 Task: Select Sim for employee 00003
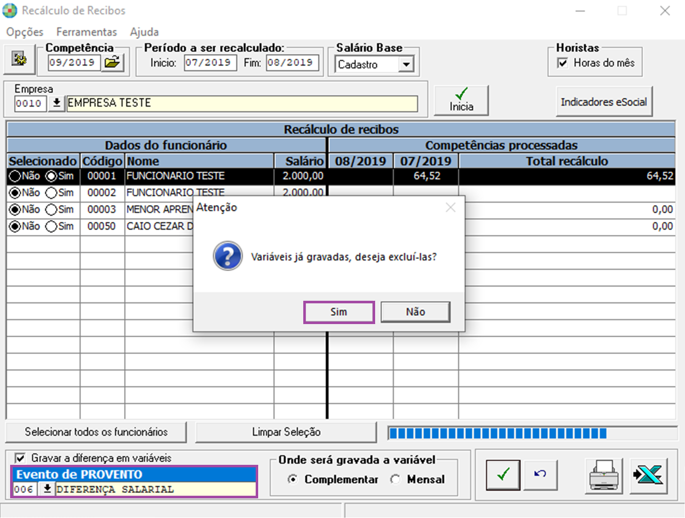[51, 210]
